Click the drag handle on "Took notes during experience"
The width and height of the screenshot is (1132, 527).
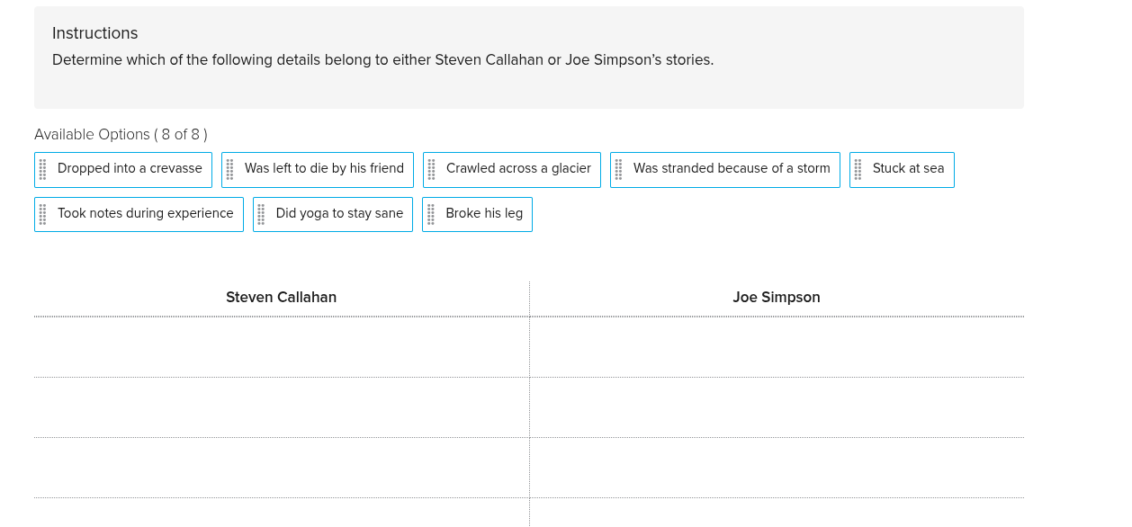44,214
